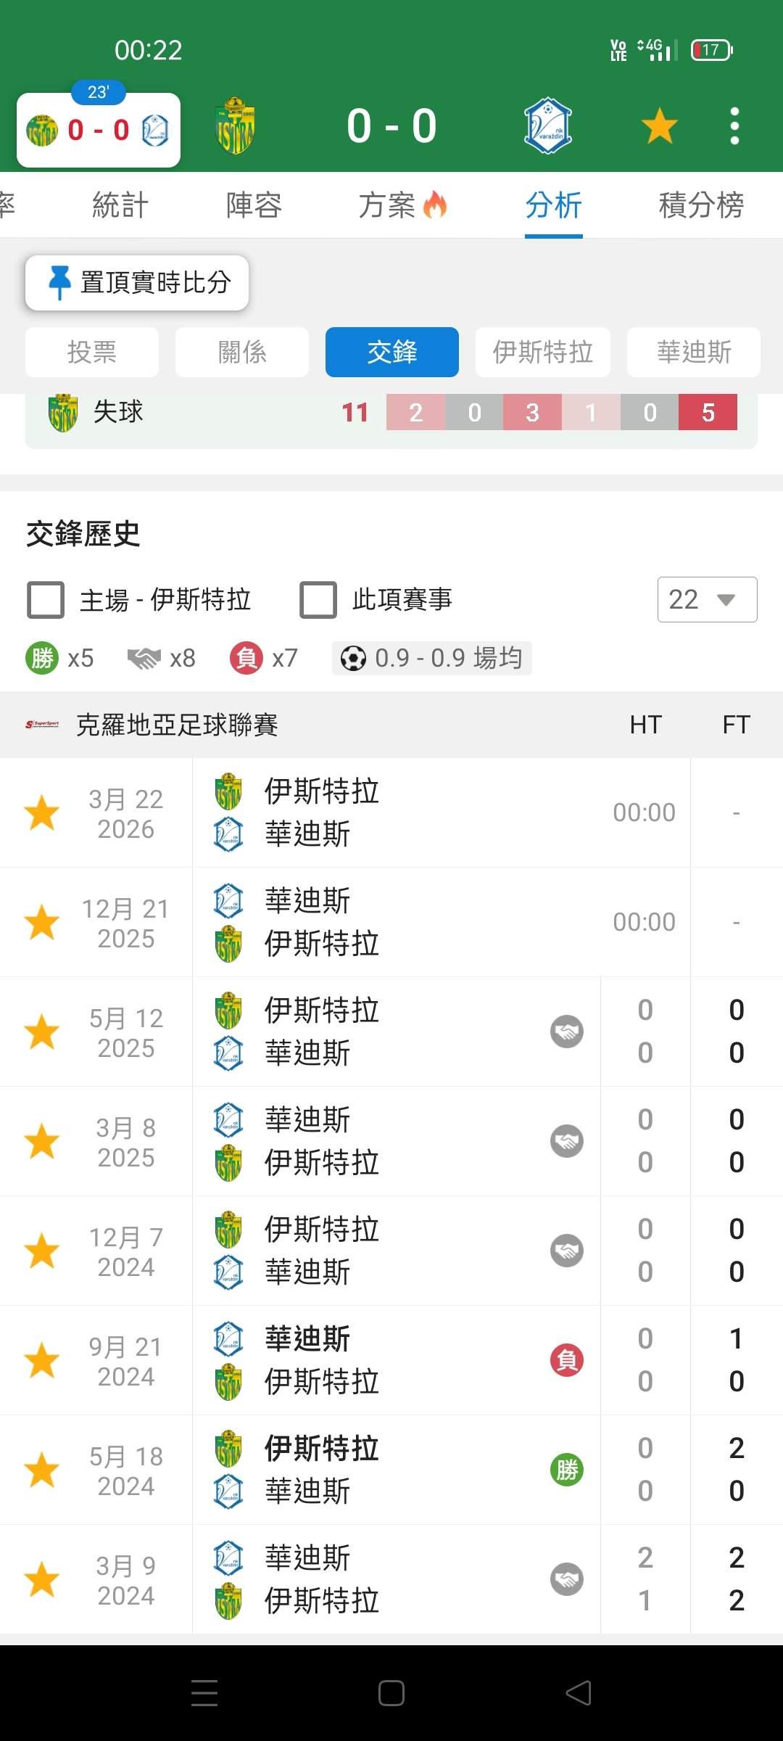Viewport: 783px width, 1741px height.
Task: Check the 此項賽事 checkbox
Action: coord(318,600)
